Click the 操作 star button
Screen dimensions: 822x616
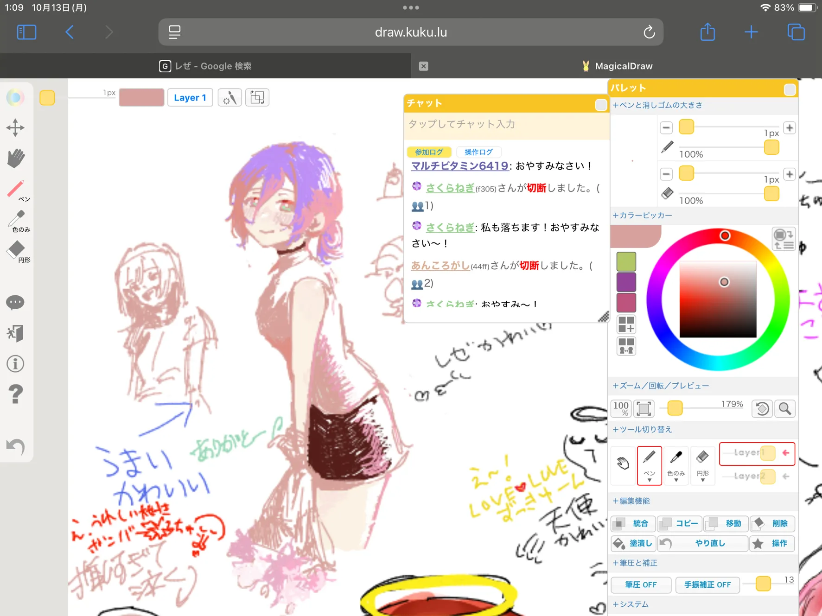pos(772,543)
